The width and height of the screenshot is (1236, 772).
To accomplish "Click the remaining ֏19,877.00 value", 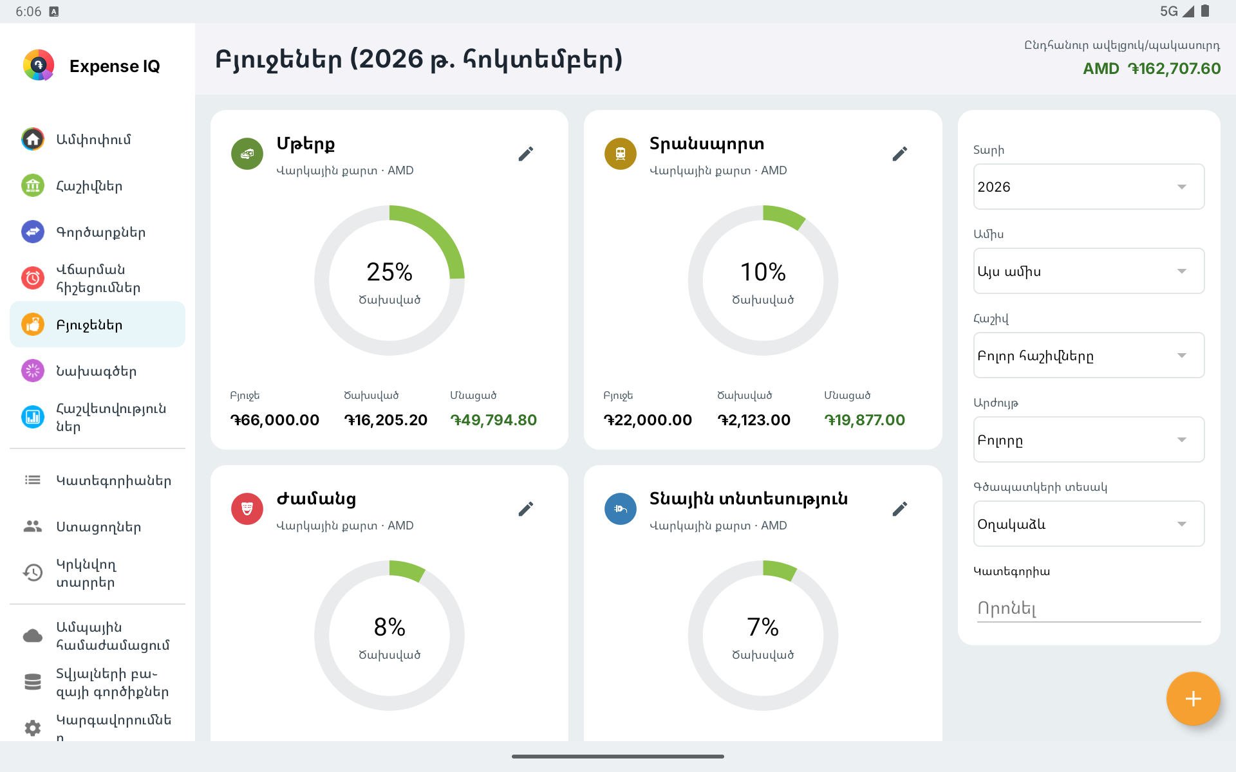I will pos(865,420).
